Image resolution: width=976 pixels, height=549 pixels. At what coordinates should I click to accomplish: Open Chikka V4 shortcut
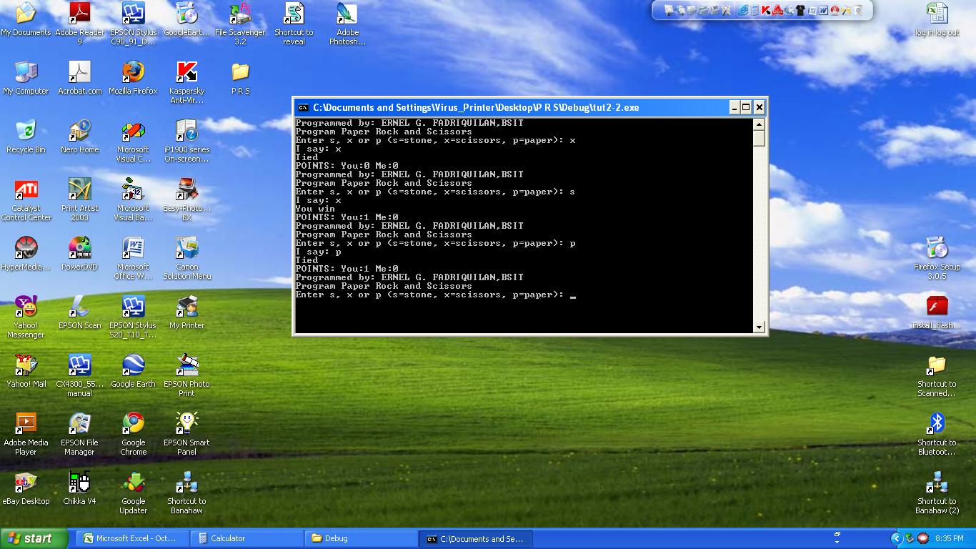point(79,488)
